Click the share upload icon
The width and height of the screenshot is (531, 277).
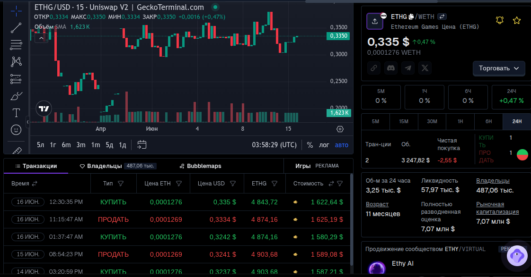click(x=374, y=21)
